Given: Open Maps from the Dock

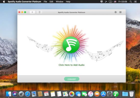Looking at the screenshot, I should coord(65,94).
